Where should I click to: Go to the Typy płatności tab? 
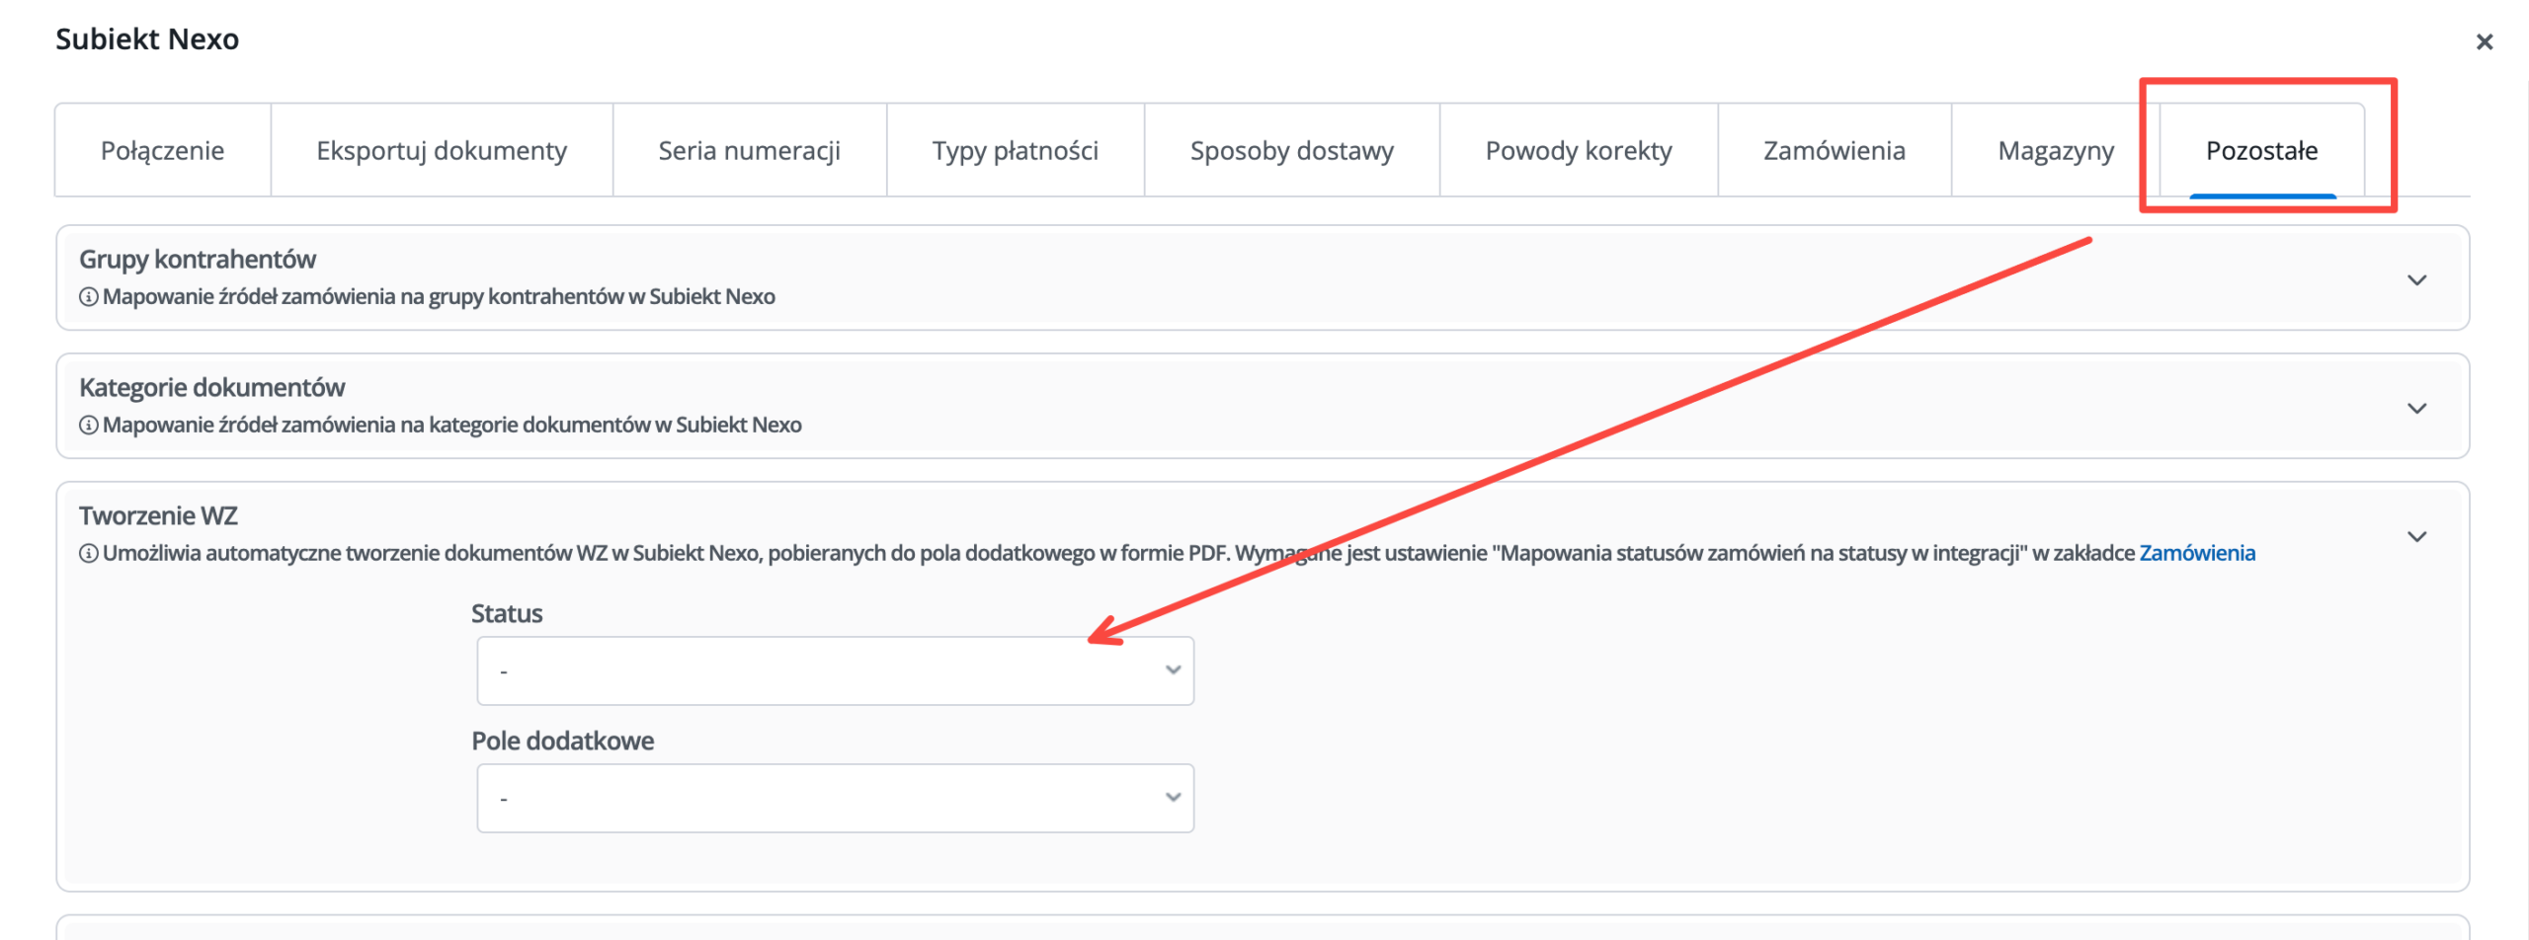tap(1016, 151)
